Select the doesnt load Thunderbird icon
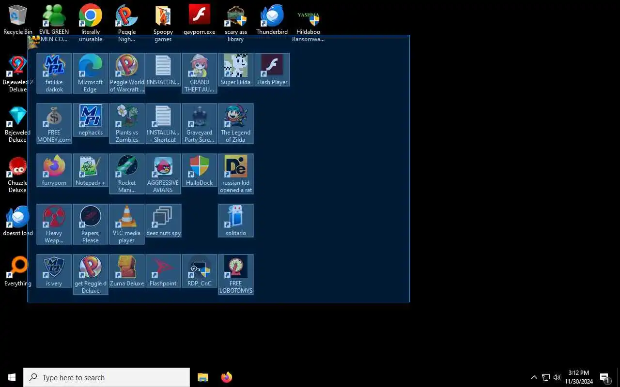 point(18,221)
